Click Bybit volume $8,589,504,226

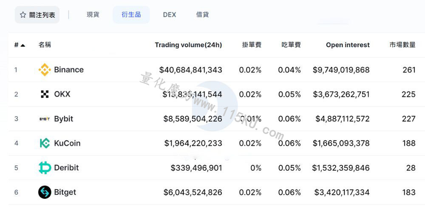pyautogui.click(x=193, y=119)
